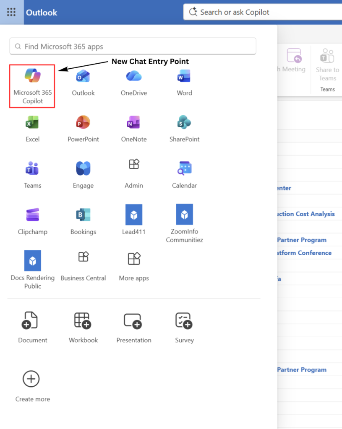Viewport: 342px width, 429px height.
Task: Open the Cost Analysis calendar entry
Action: click(x=306, y=214)
